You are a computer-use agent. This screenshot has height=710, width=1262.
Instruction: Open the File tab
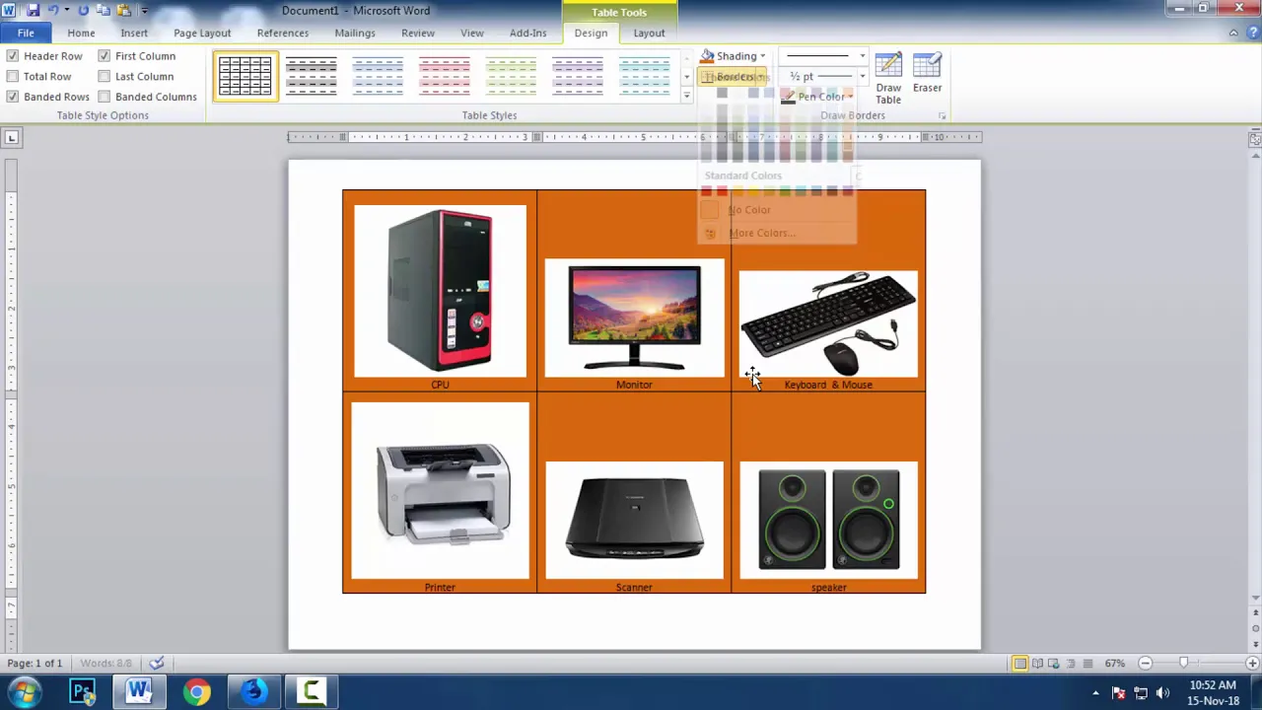[26, 33]
